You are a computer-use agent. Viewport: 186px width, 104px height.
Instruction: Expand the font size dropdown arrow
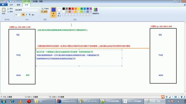pyautogui.click(x=20, y=15)
